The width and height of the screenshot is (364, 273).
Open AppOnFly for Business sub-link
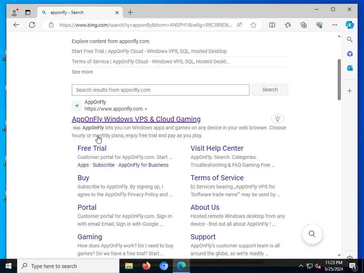click(144, 165)
